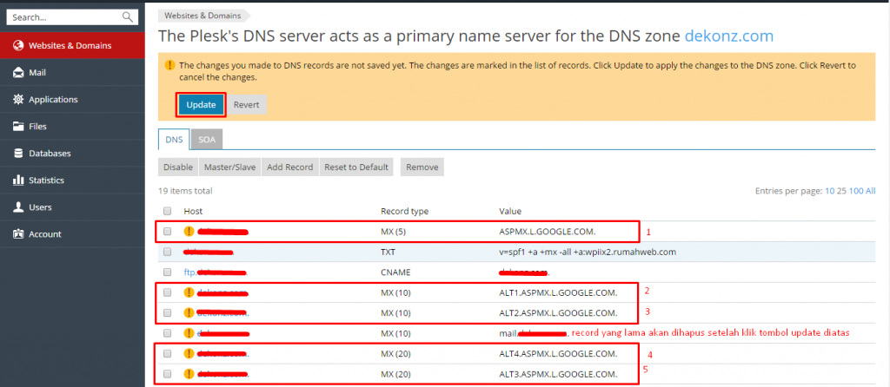Show All entries per page

click(x=869, y=191)
